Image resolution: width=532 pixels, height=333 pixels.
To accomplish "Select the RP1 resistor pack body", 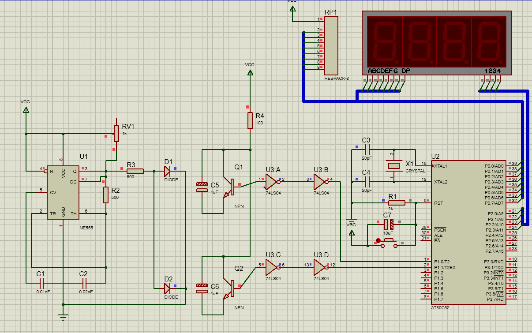I will pos(331,45).
